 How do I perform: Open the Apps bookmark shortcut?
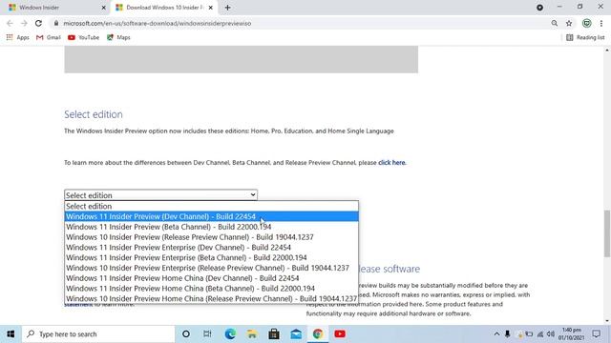point(17,37)
